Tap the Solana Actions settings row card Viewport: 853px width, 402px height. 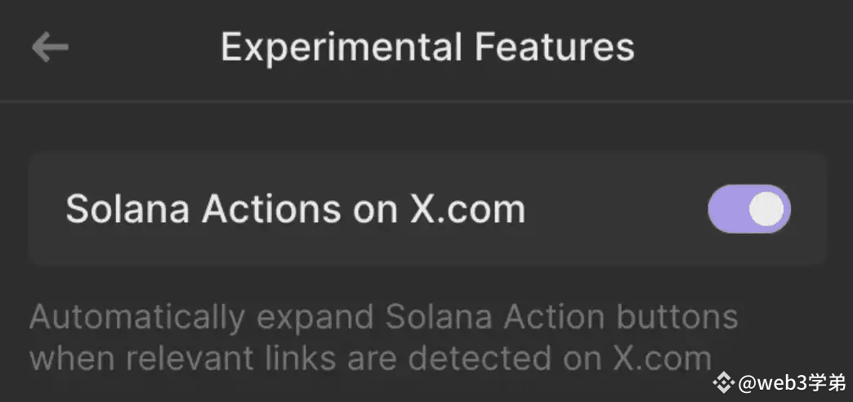[x=427, y=209]
